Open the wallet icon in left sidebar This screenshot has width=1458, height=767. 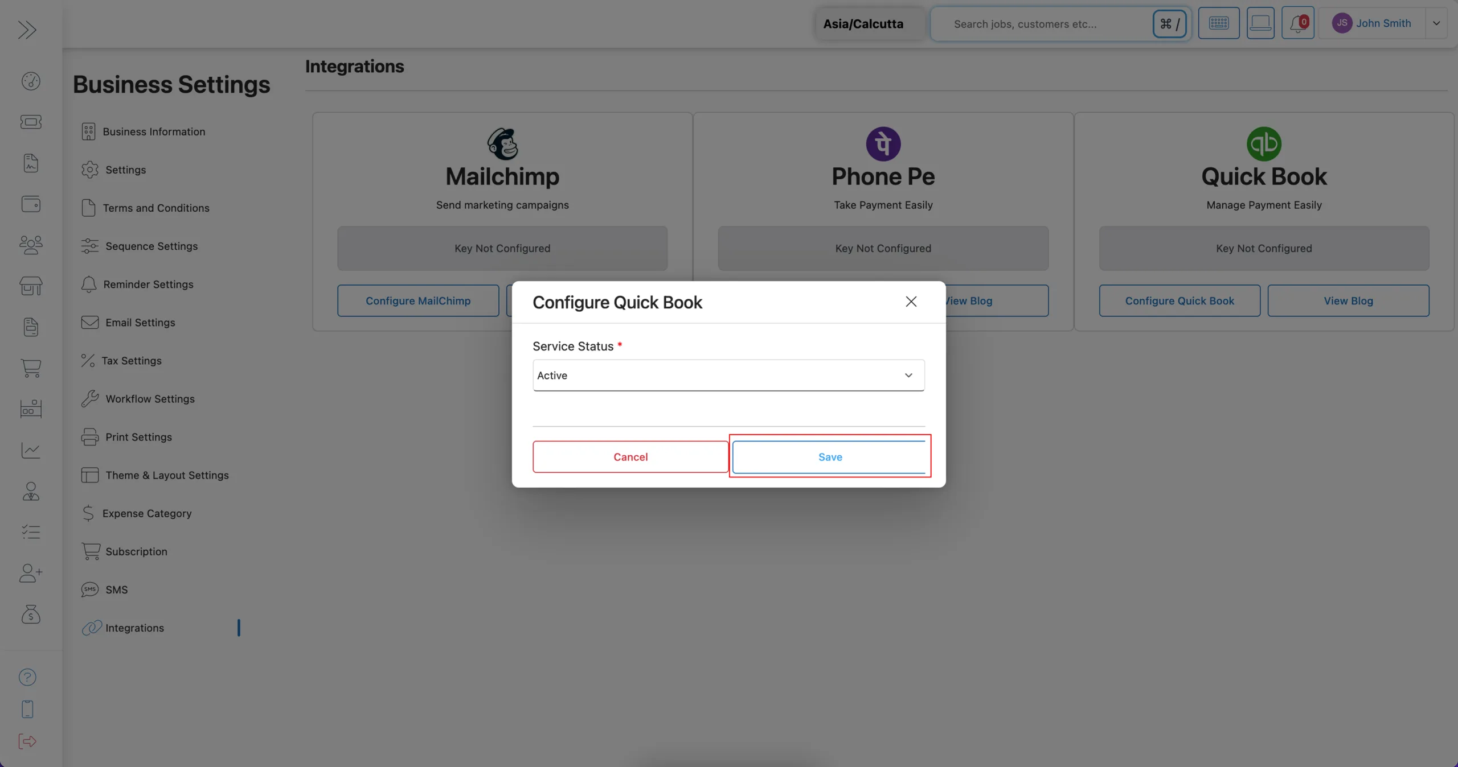pos(31,204)
